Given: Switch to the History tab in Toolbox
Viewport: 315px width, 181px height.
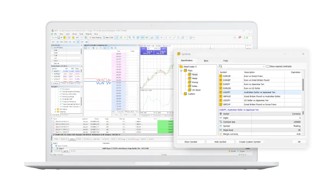Looking at the screenshot, I should [x=72, y=139].
